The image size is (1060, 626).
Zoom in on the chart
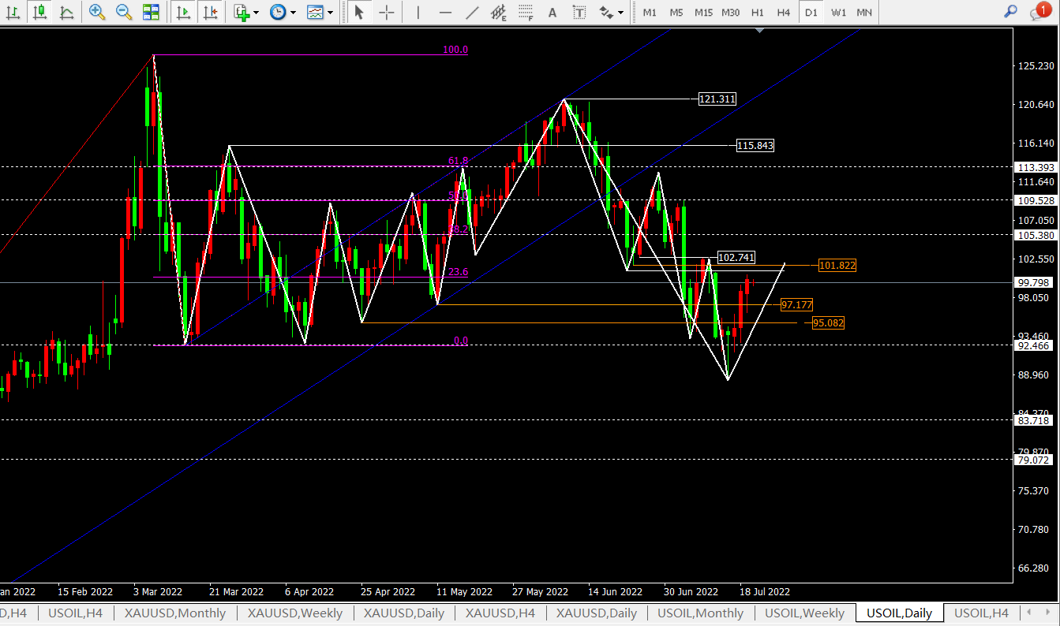[x=97, y=12]
